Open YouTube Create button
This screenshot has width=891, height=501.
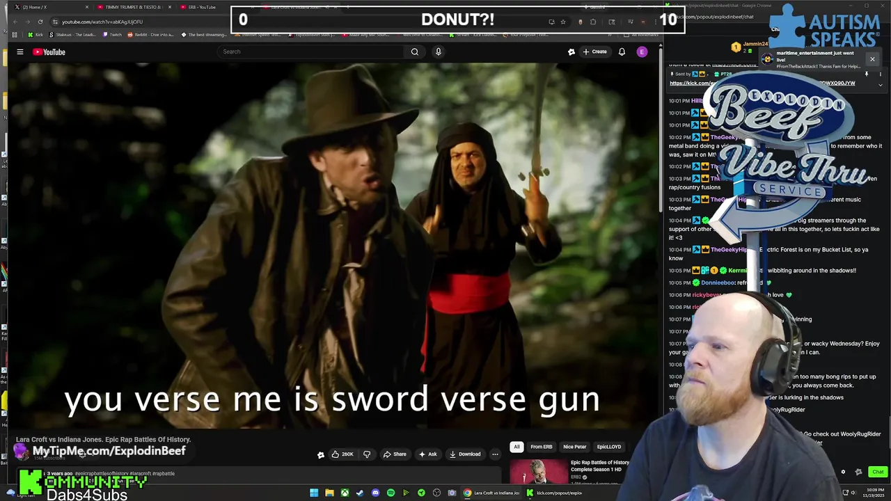pos(595,51)
